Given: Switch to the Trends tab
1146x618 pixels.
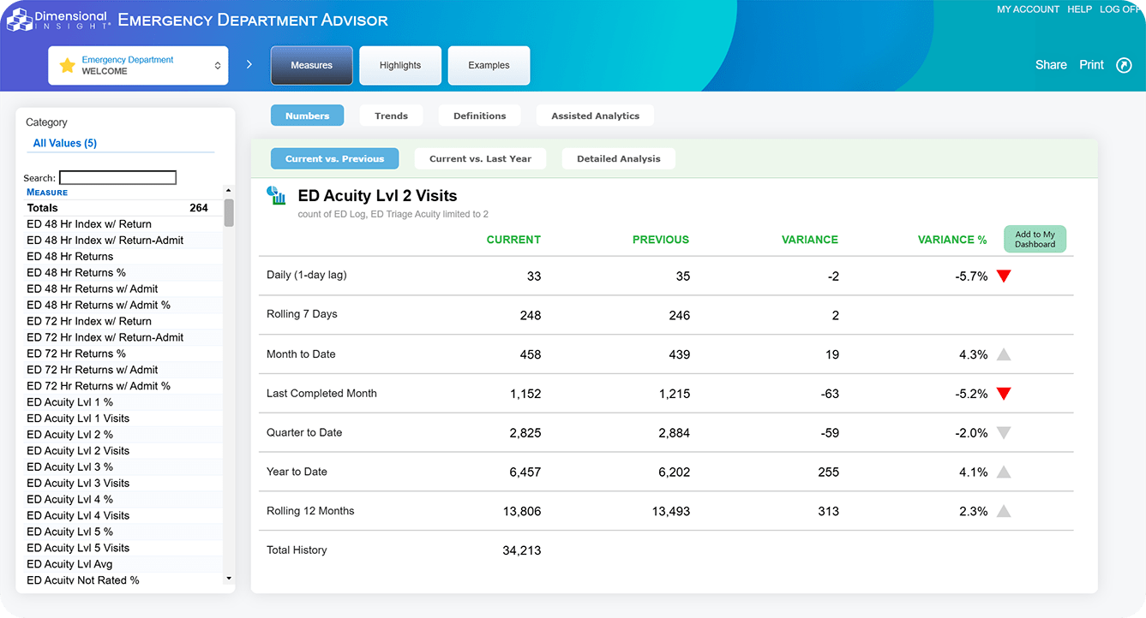Looking at the screenshot, I should pyautogui.click(x=391, y=116).
